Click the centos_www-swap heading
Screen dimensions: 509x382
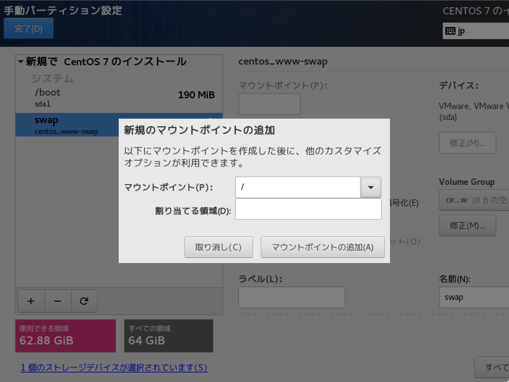(283, 61)
